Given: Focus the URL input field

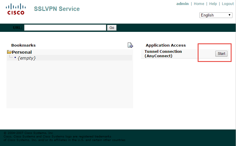Looking at the screenshot, I should tap(65, 28).
